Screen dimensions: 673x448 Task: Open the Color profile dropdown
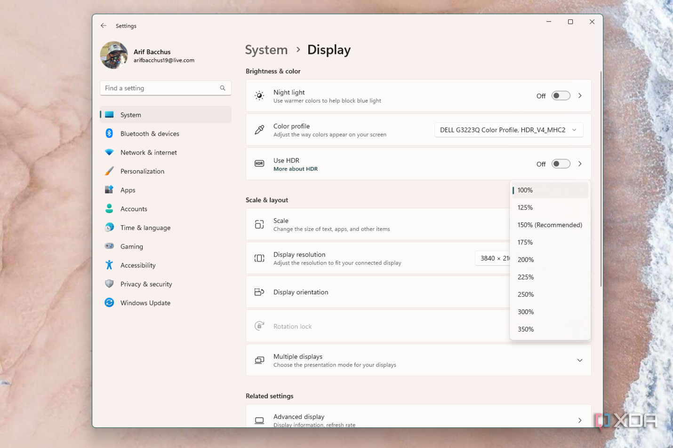tap(508, 130)
